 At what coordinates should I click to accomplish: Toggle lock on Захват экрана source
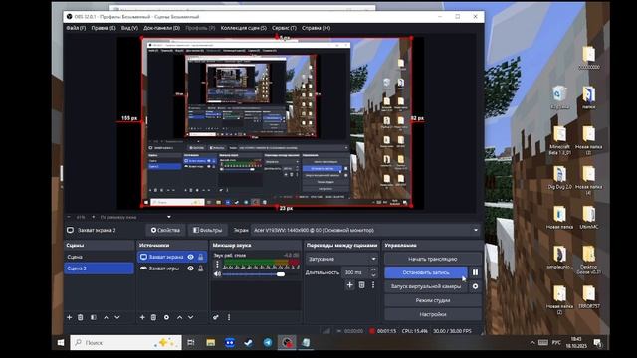(201, 257)
